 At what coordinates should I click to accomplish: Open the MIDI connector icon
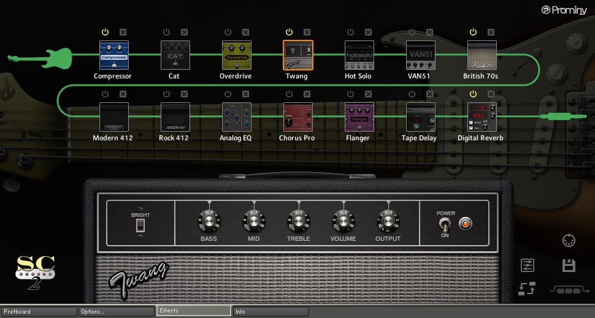point(569,240)
